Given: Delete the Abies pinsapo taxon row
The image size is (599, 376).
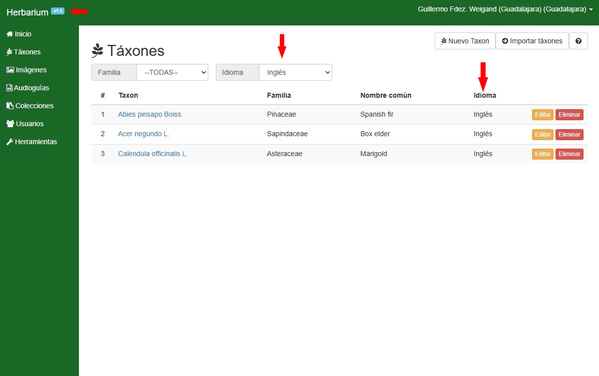Looking at the screenshot, I should (569, 115).
